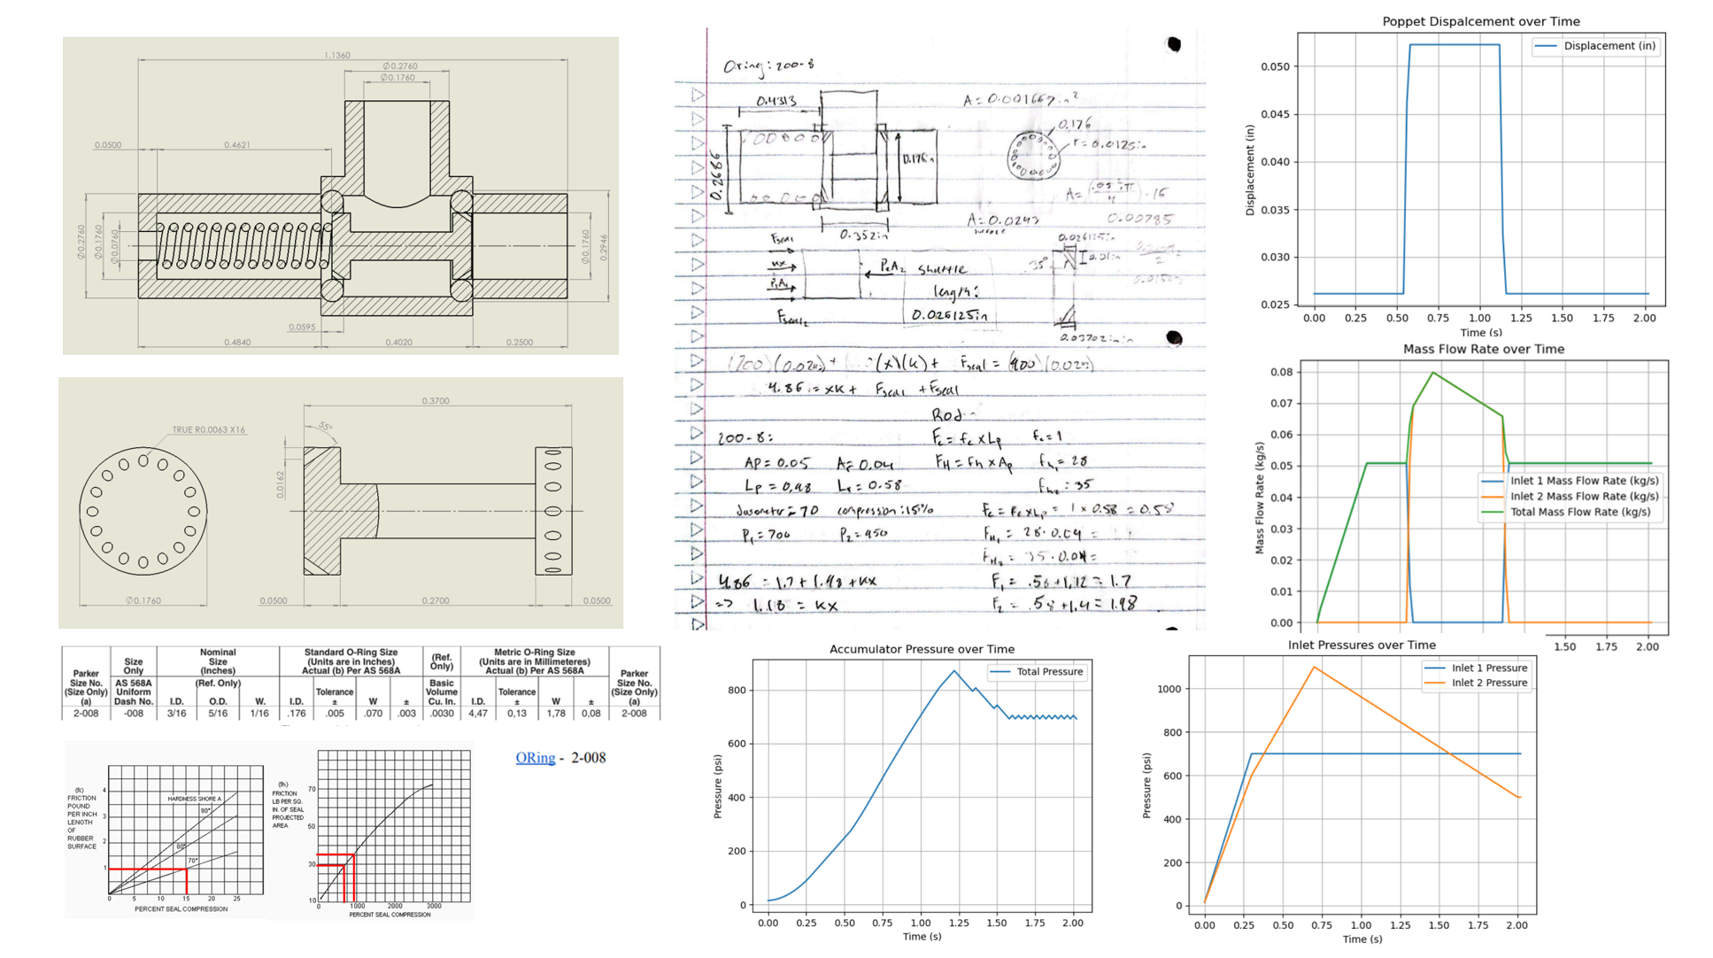Screen dimensions: 1713x958
Task: Click the Inlet 1 Mass Flow Rate legend entry
Action: pyautogui.click(x=1584, y=481)
